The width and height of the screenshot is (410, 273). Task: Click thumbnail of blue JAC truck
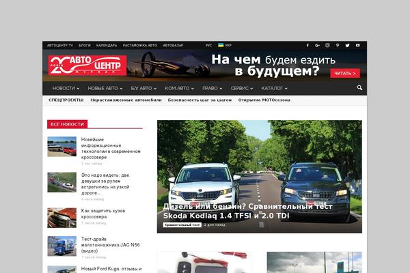62,246
